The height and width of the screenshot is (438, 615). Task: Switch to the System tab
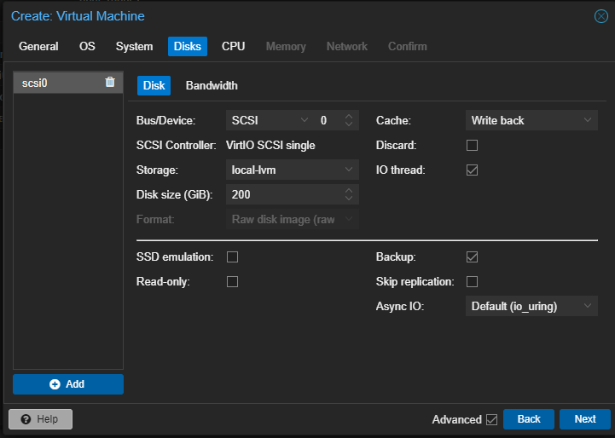(x=134, y=46)
